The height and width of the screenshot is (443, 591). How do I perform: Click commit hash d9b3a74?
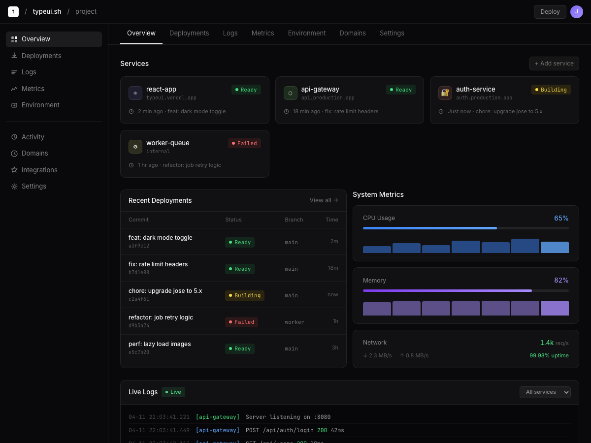click(139, 326)
